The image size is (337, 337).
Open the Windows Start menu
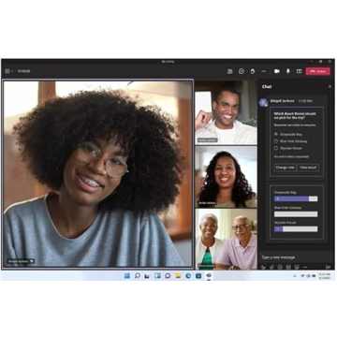coord(127,276)
